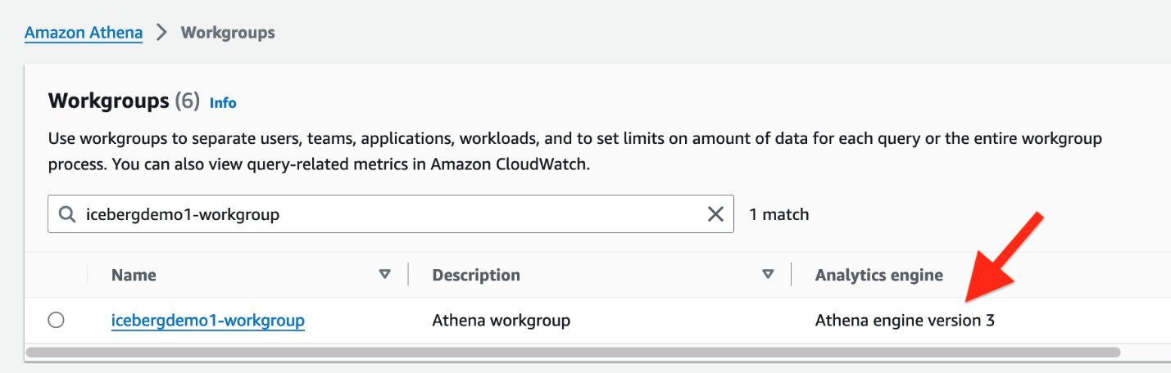Viewport: 1171px width, 373px height.
Task: Click the breadcrumb chevron separator
Action: [x=161, y=33]
